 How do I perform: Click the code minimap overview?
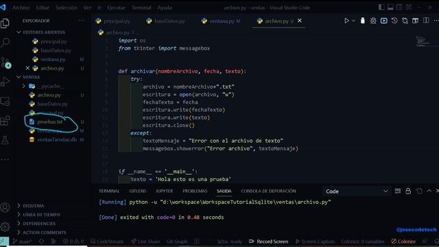click(423, 41)
